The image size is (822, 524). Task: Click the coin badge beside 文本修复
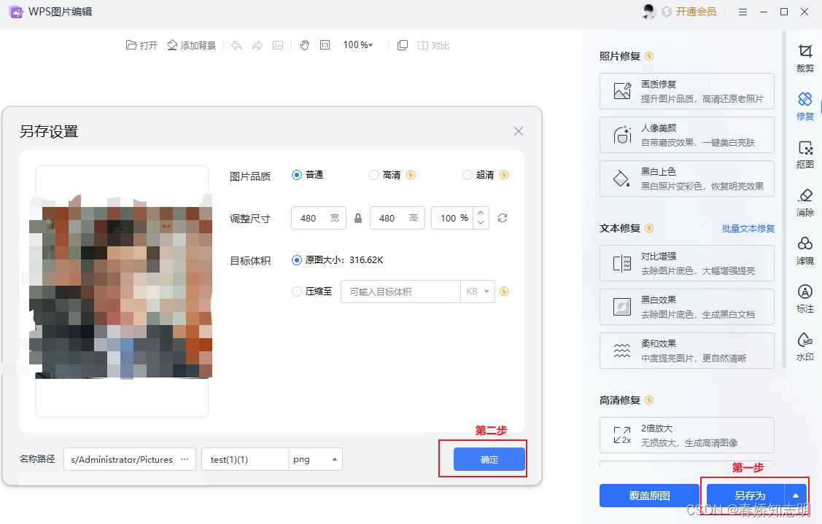[x=649, y=228]
